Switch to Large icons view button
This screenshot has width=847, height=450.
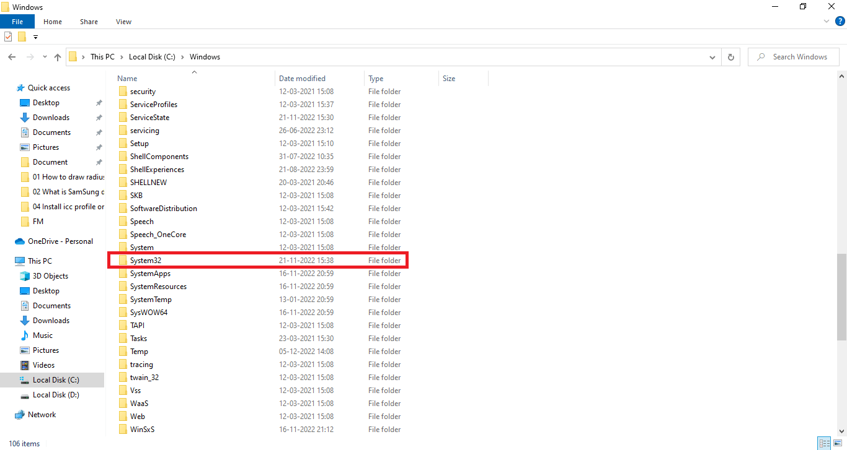pos(838,443)
